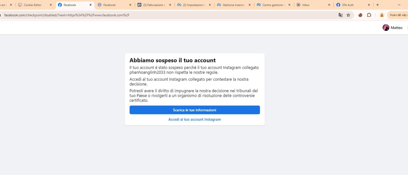
Task: Open the Impostazioni tab
Action: point(194,5)
